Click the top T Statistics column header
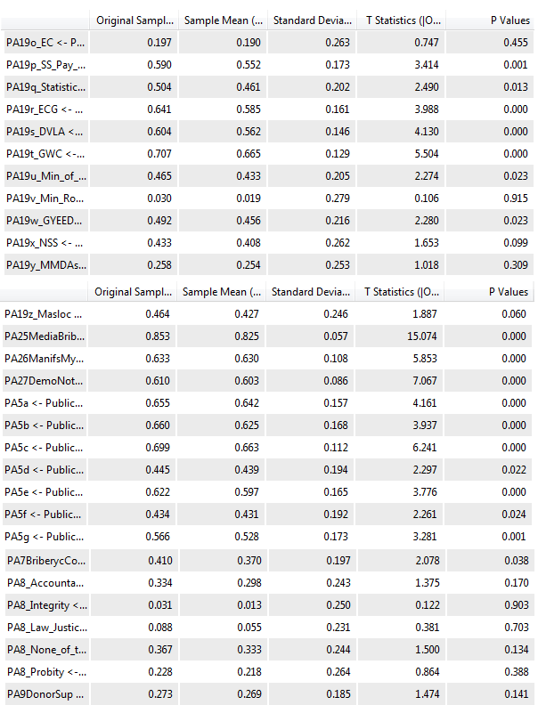This screenshot has width=538, height=705. (403, 20)
